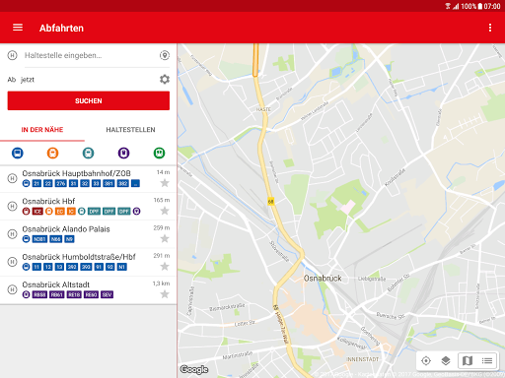Toggle the blue bus filter icon
This screenshot has width=505, height=378.
tap(18, 153)
